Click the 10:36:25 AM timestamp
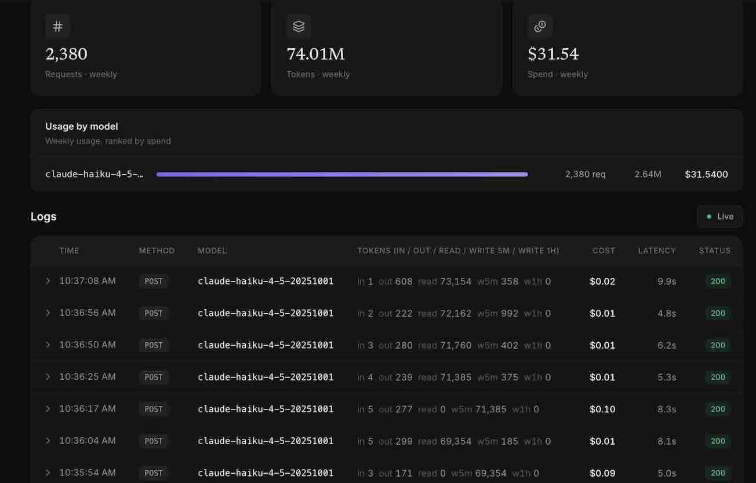Image resolution: width=756 pixels, height=483 pixels. click(88, 376)
